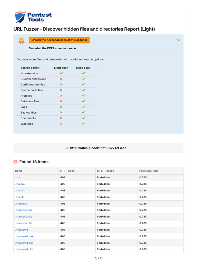Click the Search option table header

tap(30, 68)
